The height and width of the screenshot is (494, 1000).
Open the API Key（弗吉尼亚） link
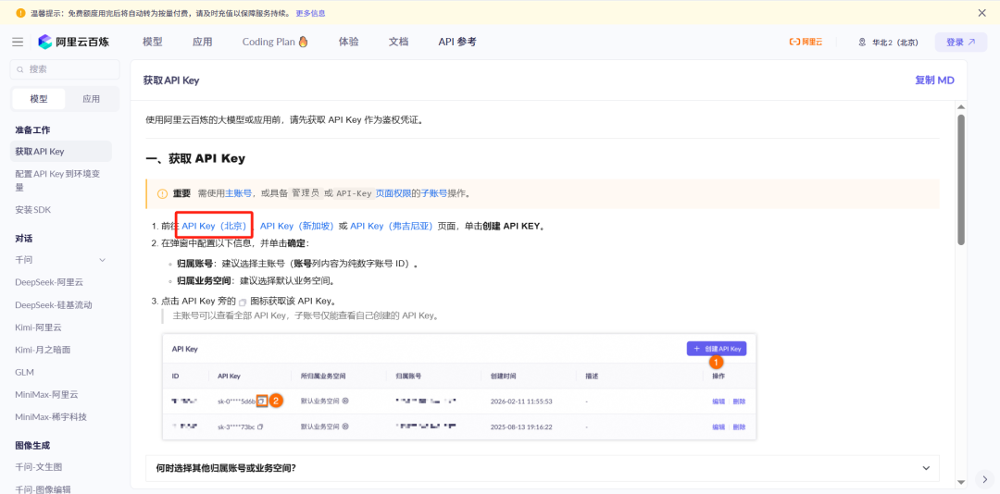click(392, 227)
